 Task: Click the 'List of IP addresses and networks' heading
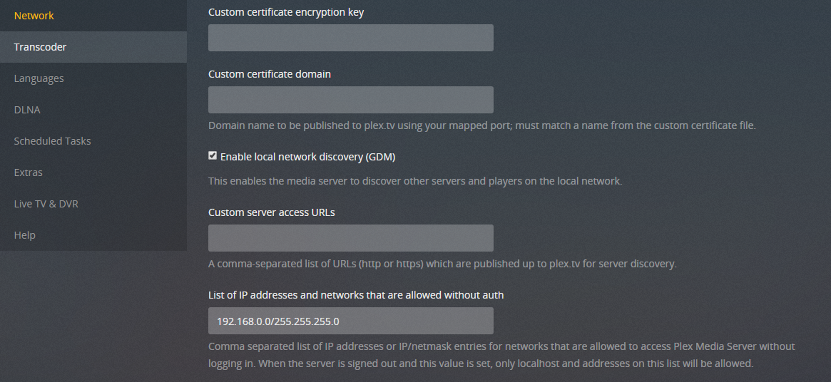pyautogui.click(x=356, y=295)
